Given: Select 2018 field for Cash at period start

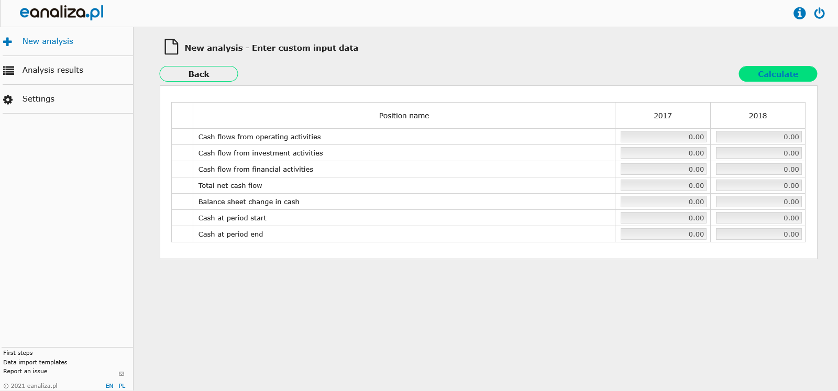Looking at the screenshot, I should [x=759, y=218].
